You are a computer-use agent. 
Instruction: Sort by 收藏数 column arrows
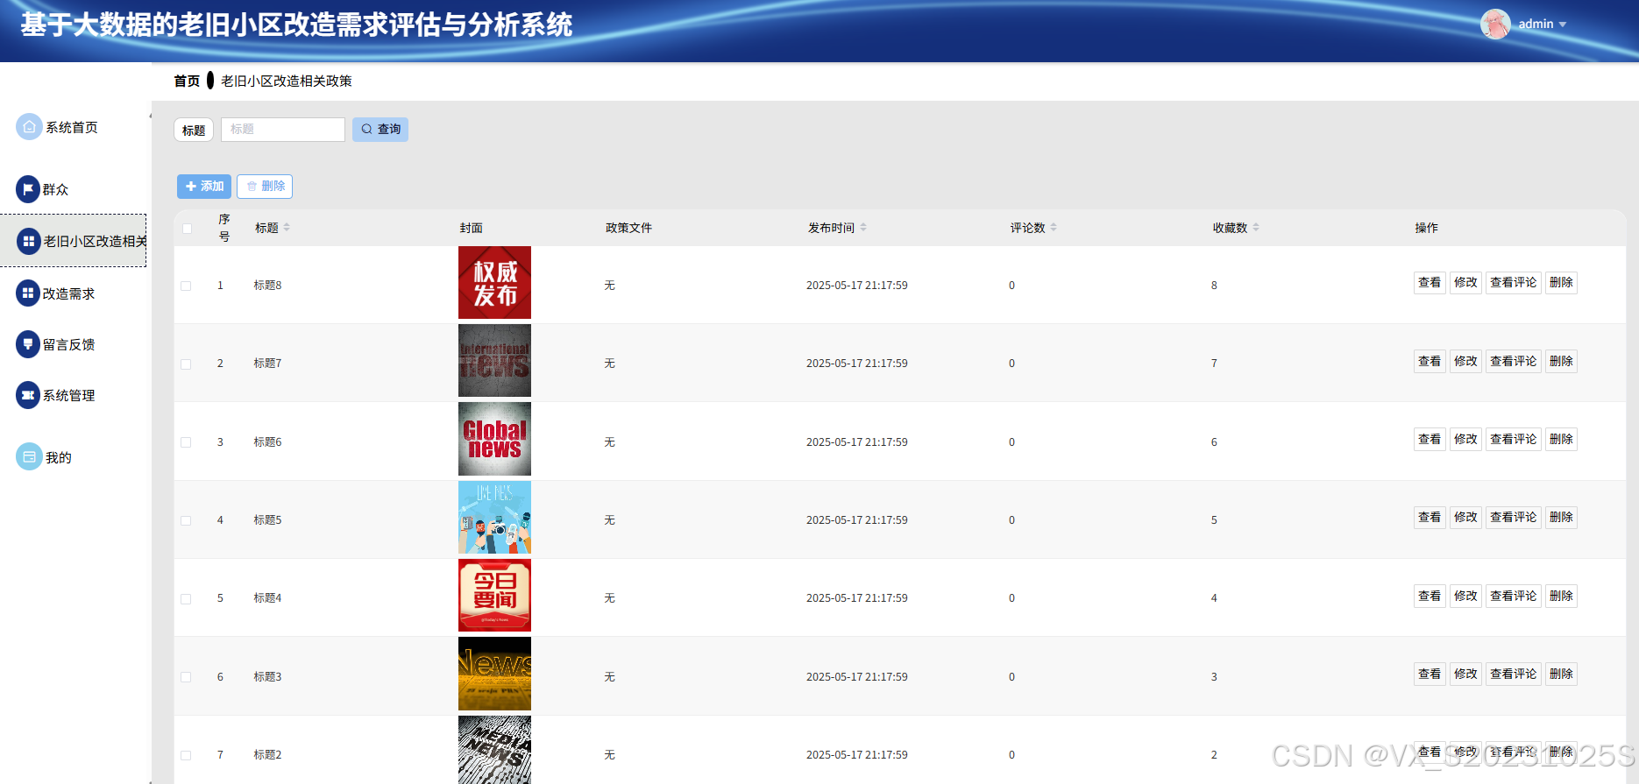[1256, 228]
